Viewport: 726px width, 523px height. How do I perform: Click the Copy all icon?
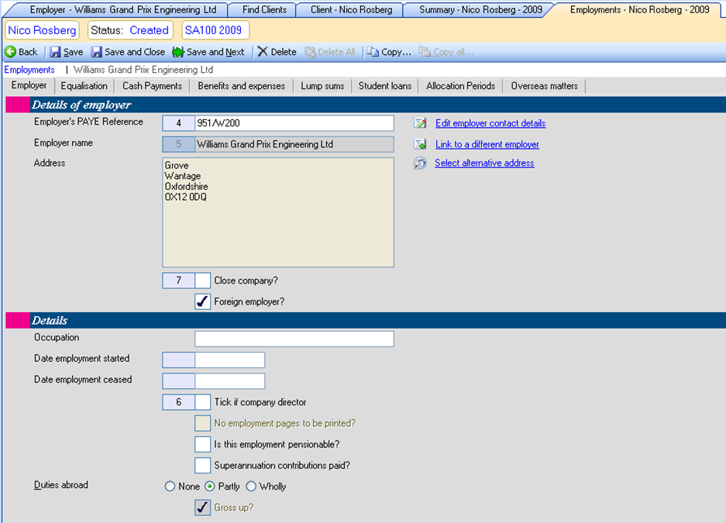[x=425, y=51]
